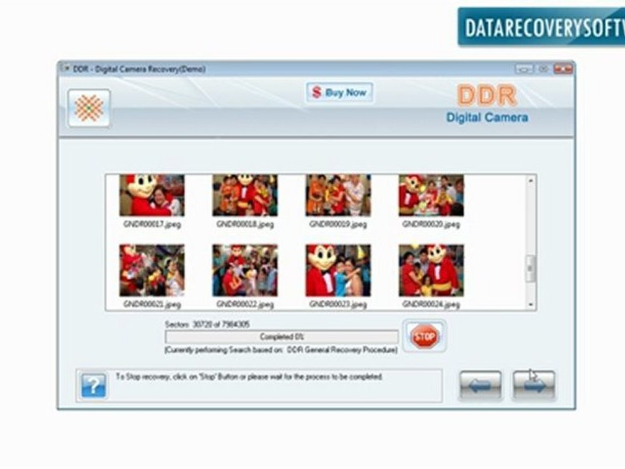The image size is (625, 469).
Task: Minimize the DDR recovery window
Action: (523, 69)
